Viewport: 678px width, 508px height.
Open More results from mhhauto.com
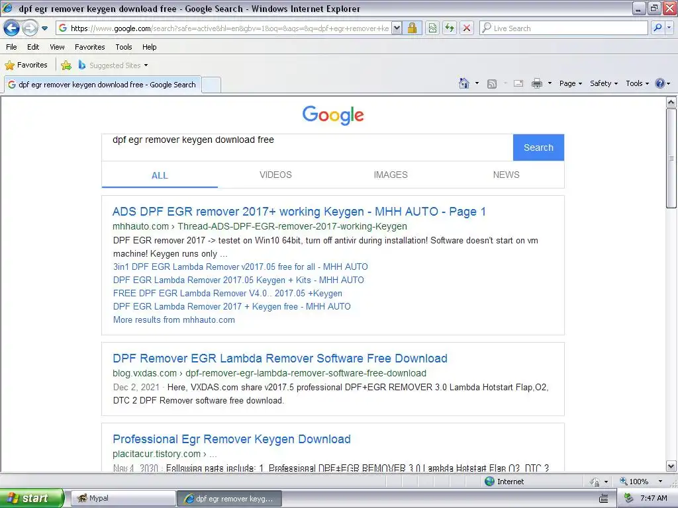click(174, 320)
